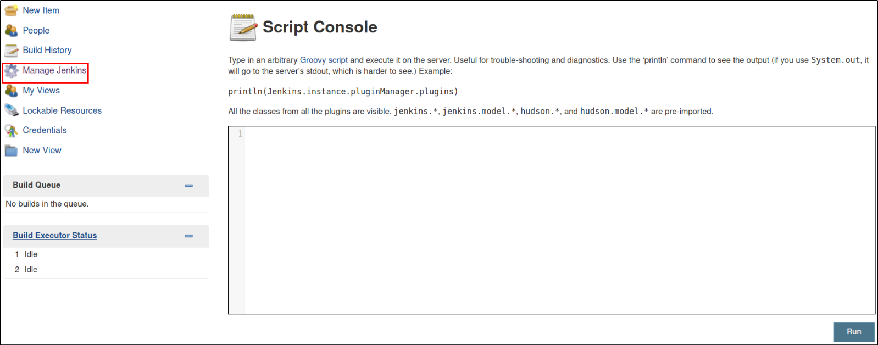Open Manage Jenkins link
The height and width of the screenshot is (345, 878).
(x=54, y=70)
